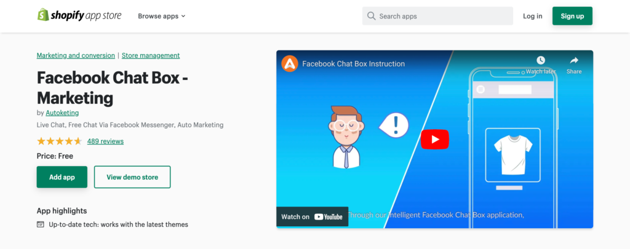Click the video Share arrow icon
Viewport: 630px width, 249px height.
(x=574, y=60)
